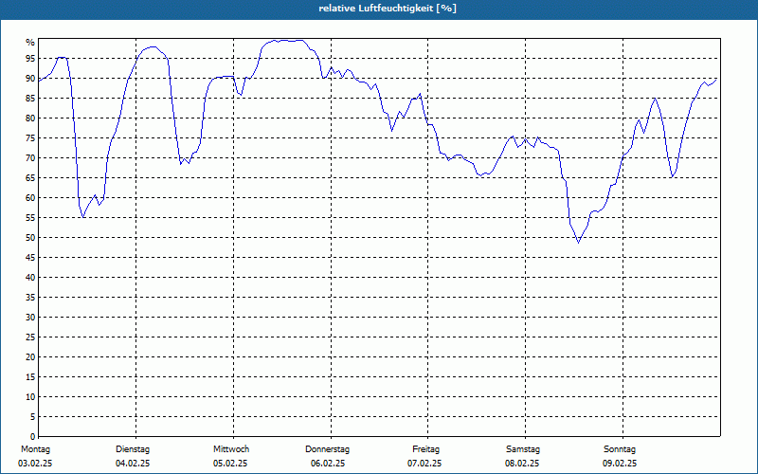Viewport: 758px width, 474px height.
Task: Click the date label 03.02.25
Action: coord(35,464)
